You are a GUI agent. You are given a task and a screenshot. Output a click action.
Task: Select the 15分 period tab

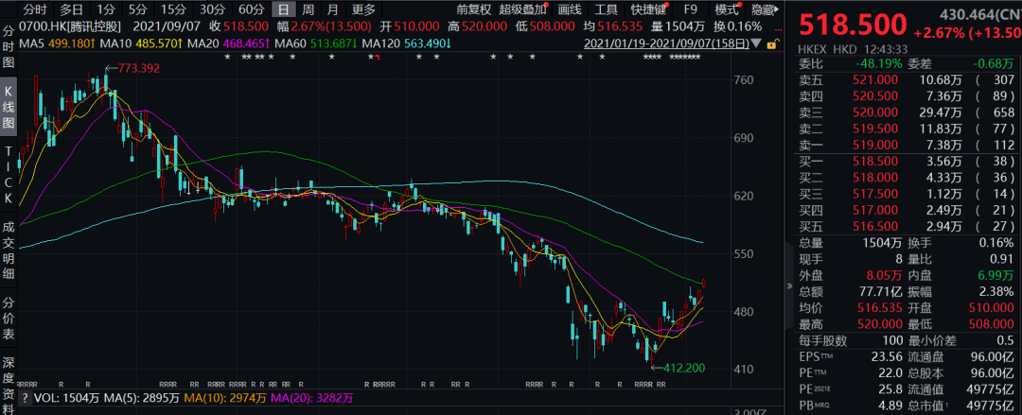[x=173, y=9]
